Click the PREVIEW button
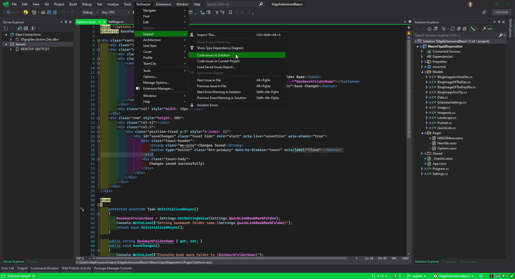515x279 pixels. pyautogui.click(x=502, y=12)
